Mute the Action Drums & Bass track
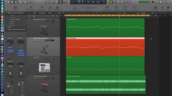This screenshot has height=96, width=172. [x=35, y=78]
